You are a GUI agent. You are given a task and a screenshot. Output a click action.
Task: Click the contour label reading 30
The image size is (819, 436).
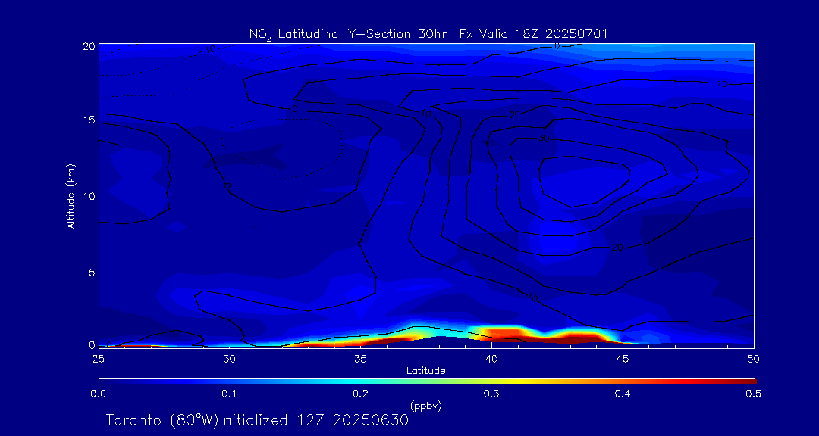[x=544, y=139]
